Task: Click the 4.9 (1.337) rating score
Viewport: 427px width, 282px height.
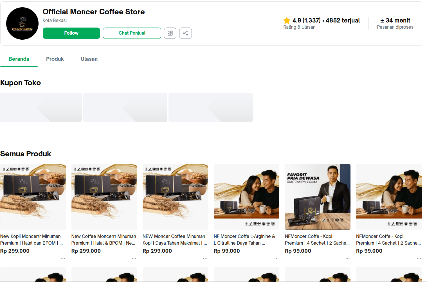Action: tap(306, 21)
